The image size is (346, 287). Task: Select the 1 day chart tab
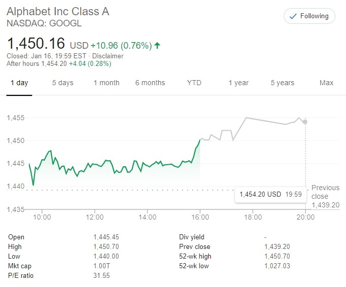click(x=19, y=83)
